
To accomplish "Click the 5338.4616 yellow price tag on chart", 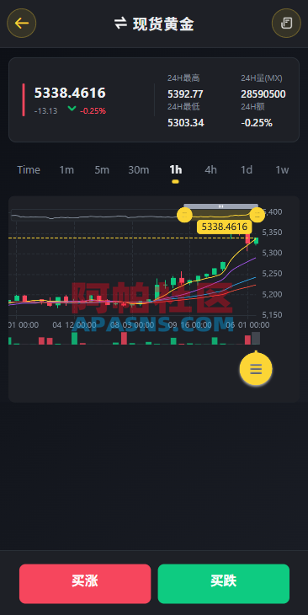I will tap(224, 227).
